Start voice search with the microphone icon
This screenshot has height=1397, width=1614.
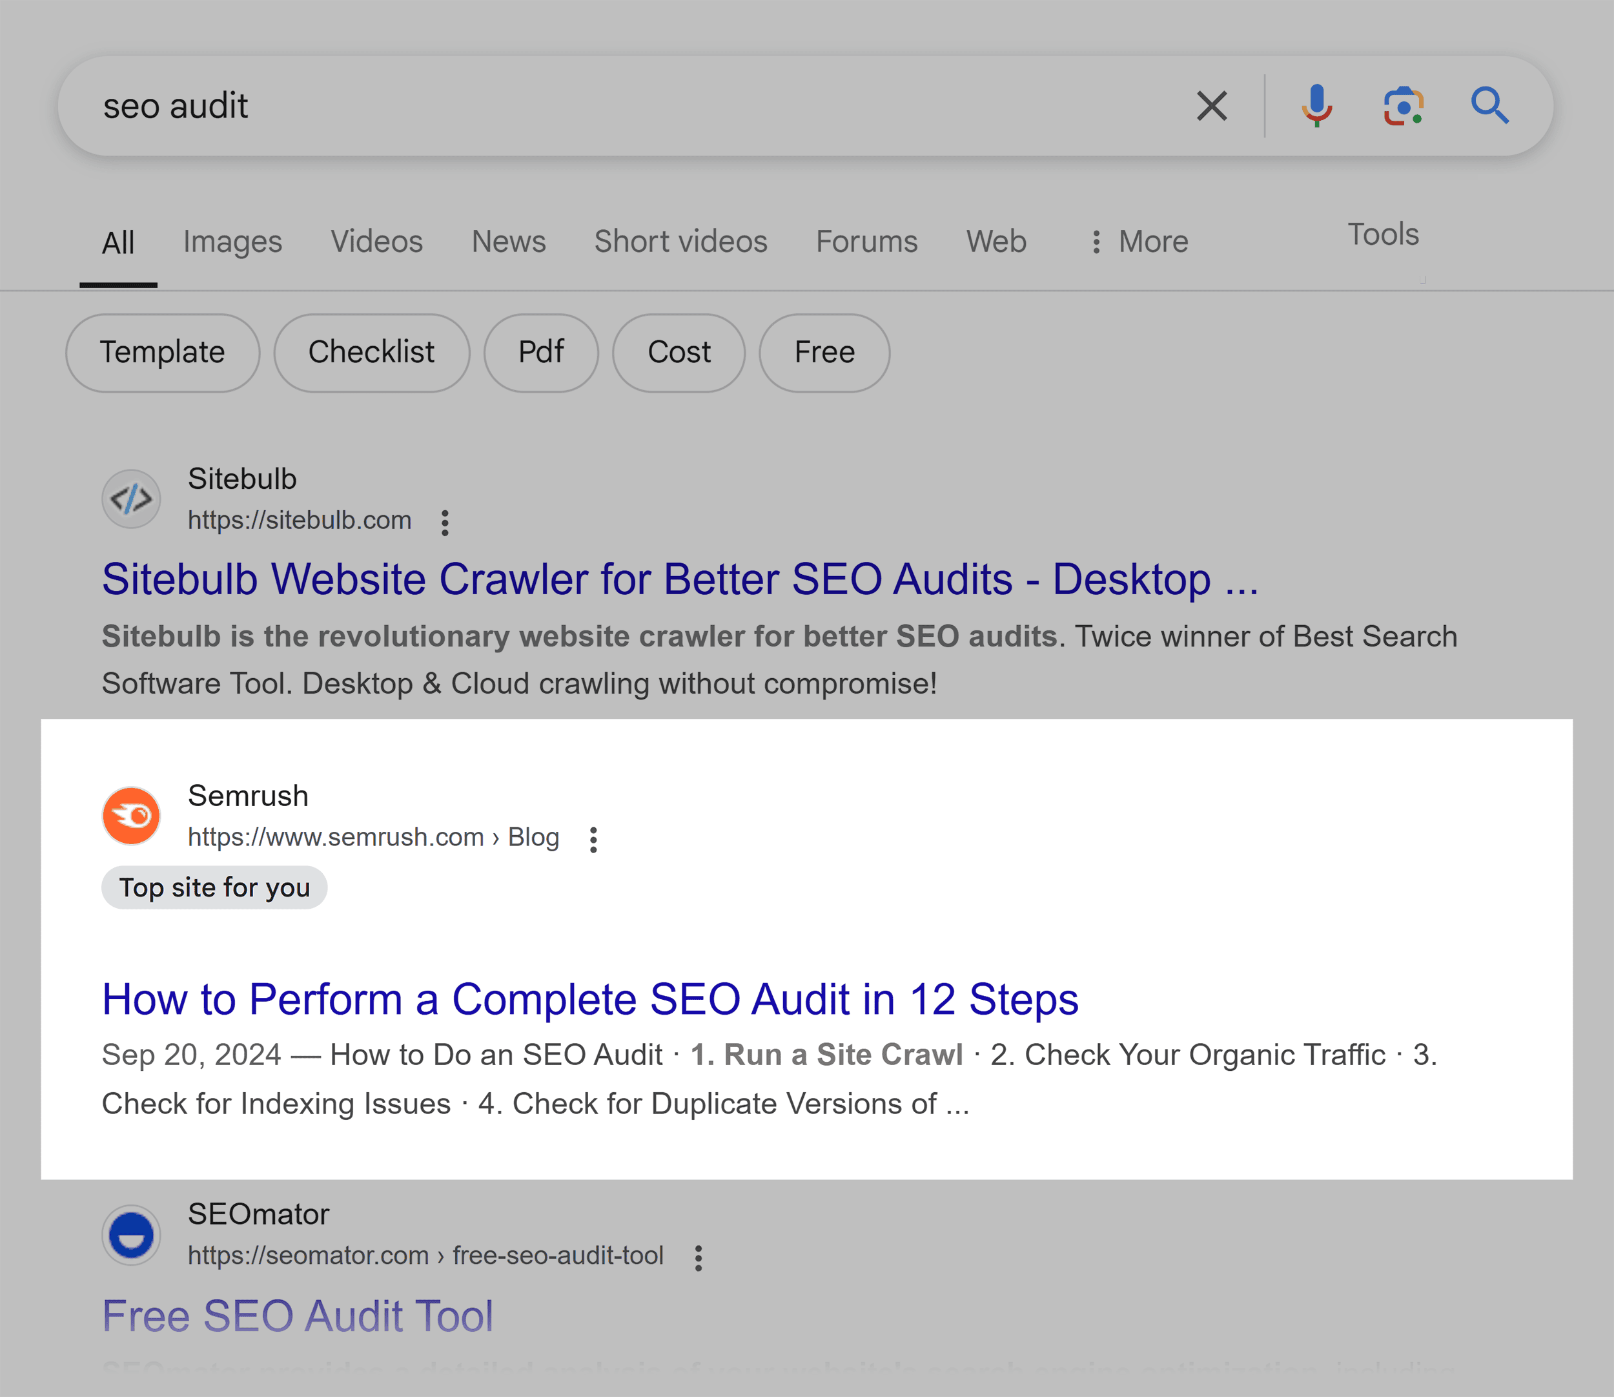(1317, 106)
